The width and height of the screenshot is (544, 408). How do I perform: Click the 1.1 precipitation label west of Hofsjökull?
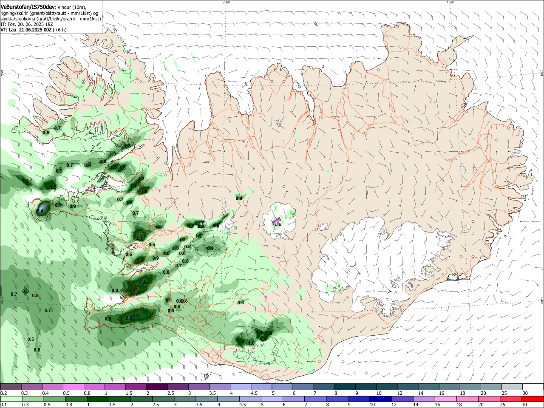(x=226, y=216)
